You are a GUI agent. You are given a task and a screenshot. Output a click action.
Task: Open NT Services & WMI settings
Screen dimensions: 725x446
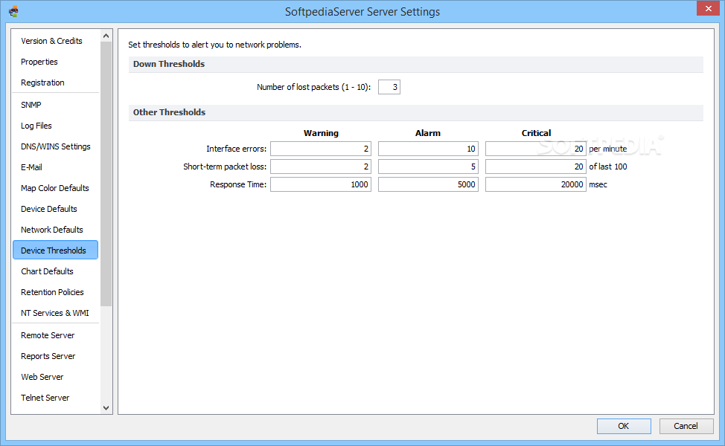[x=54, y=312]
